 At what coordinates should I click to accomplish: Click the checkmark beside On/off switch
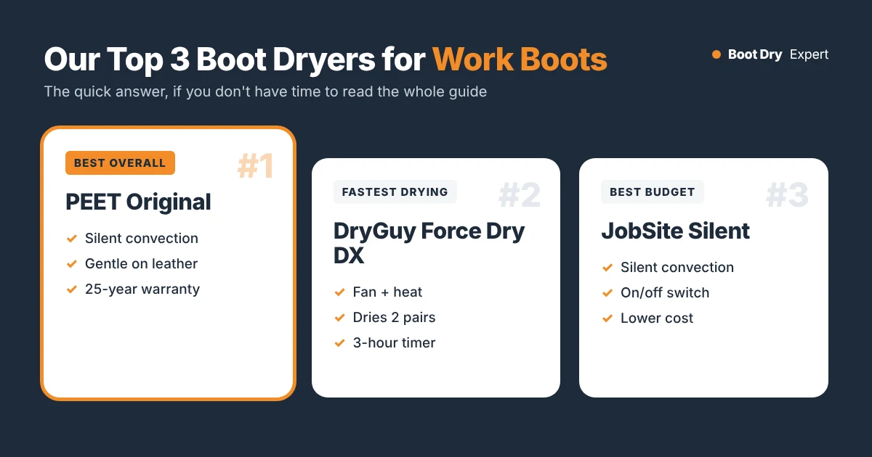click(607, 292)
